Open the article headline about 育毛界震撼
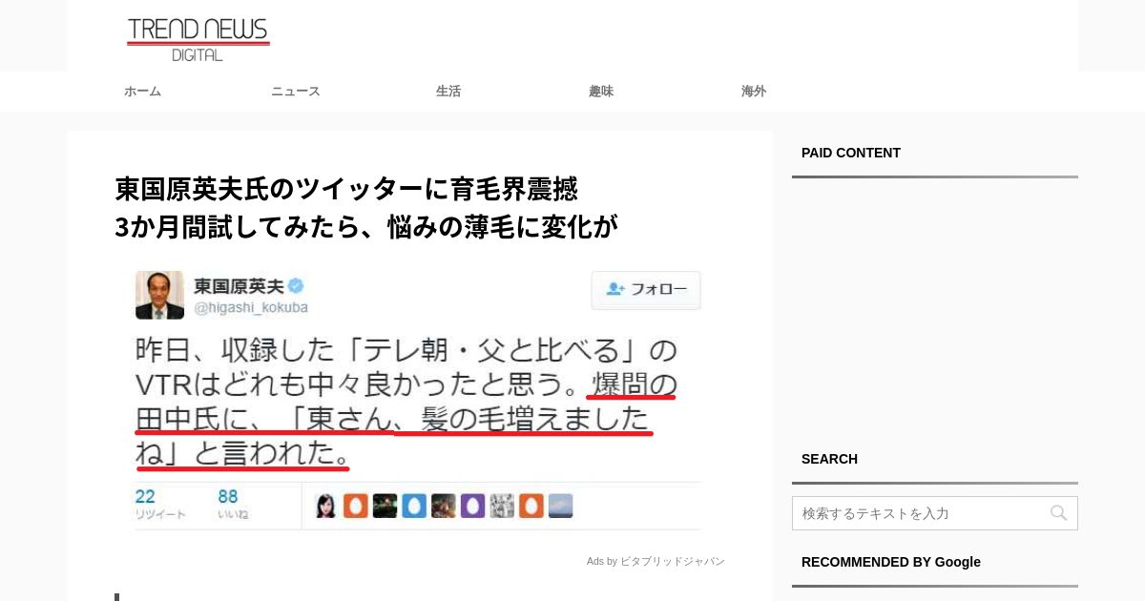Screen dimensions: 1145x601 click(x=366, y=207)
